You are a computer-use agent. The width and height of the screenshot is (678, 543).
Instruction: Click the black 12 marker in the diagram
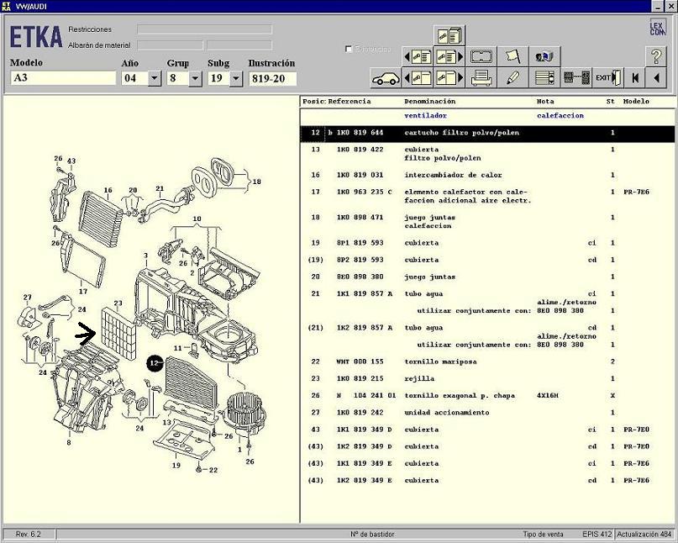(155, 363)
